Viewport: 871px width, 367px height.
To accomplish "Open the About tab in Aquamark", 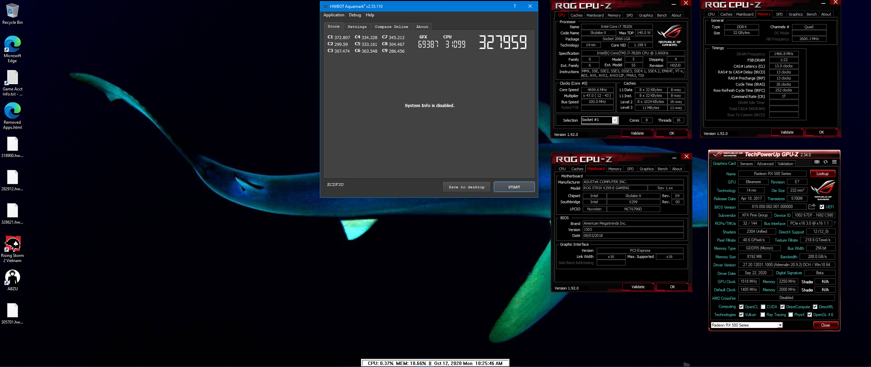I will pos(422,27).
